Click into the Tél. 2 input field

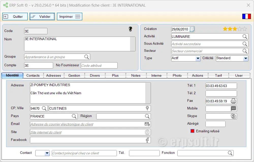221,93
